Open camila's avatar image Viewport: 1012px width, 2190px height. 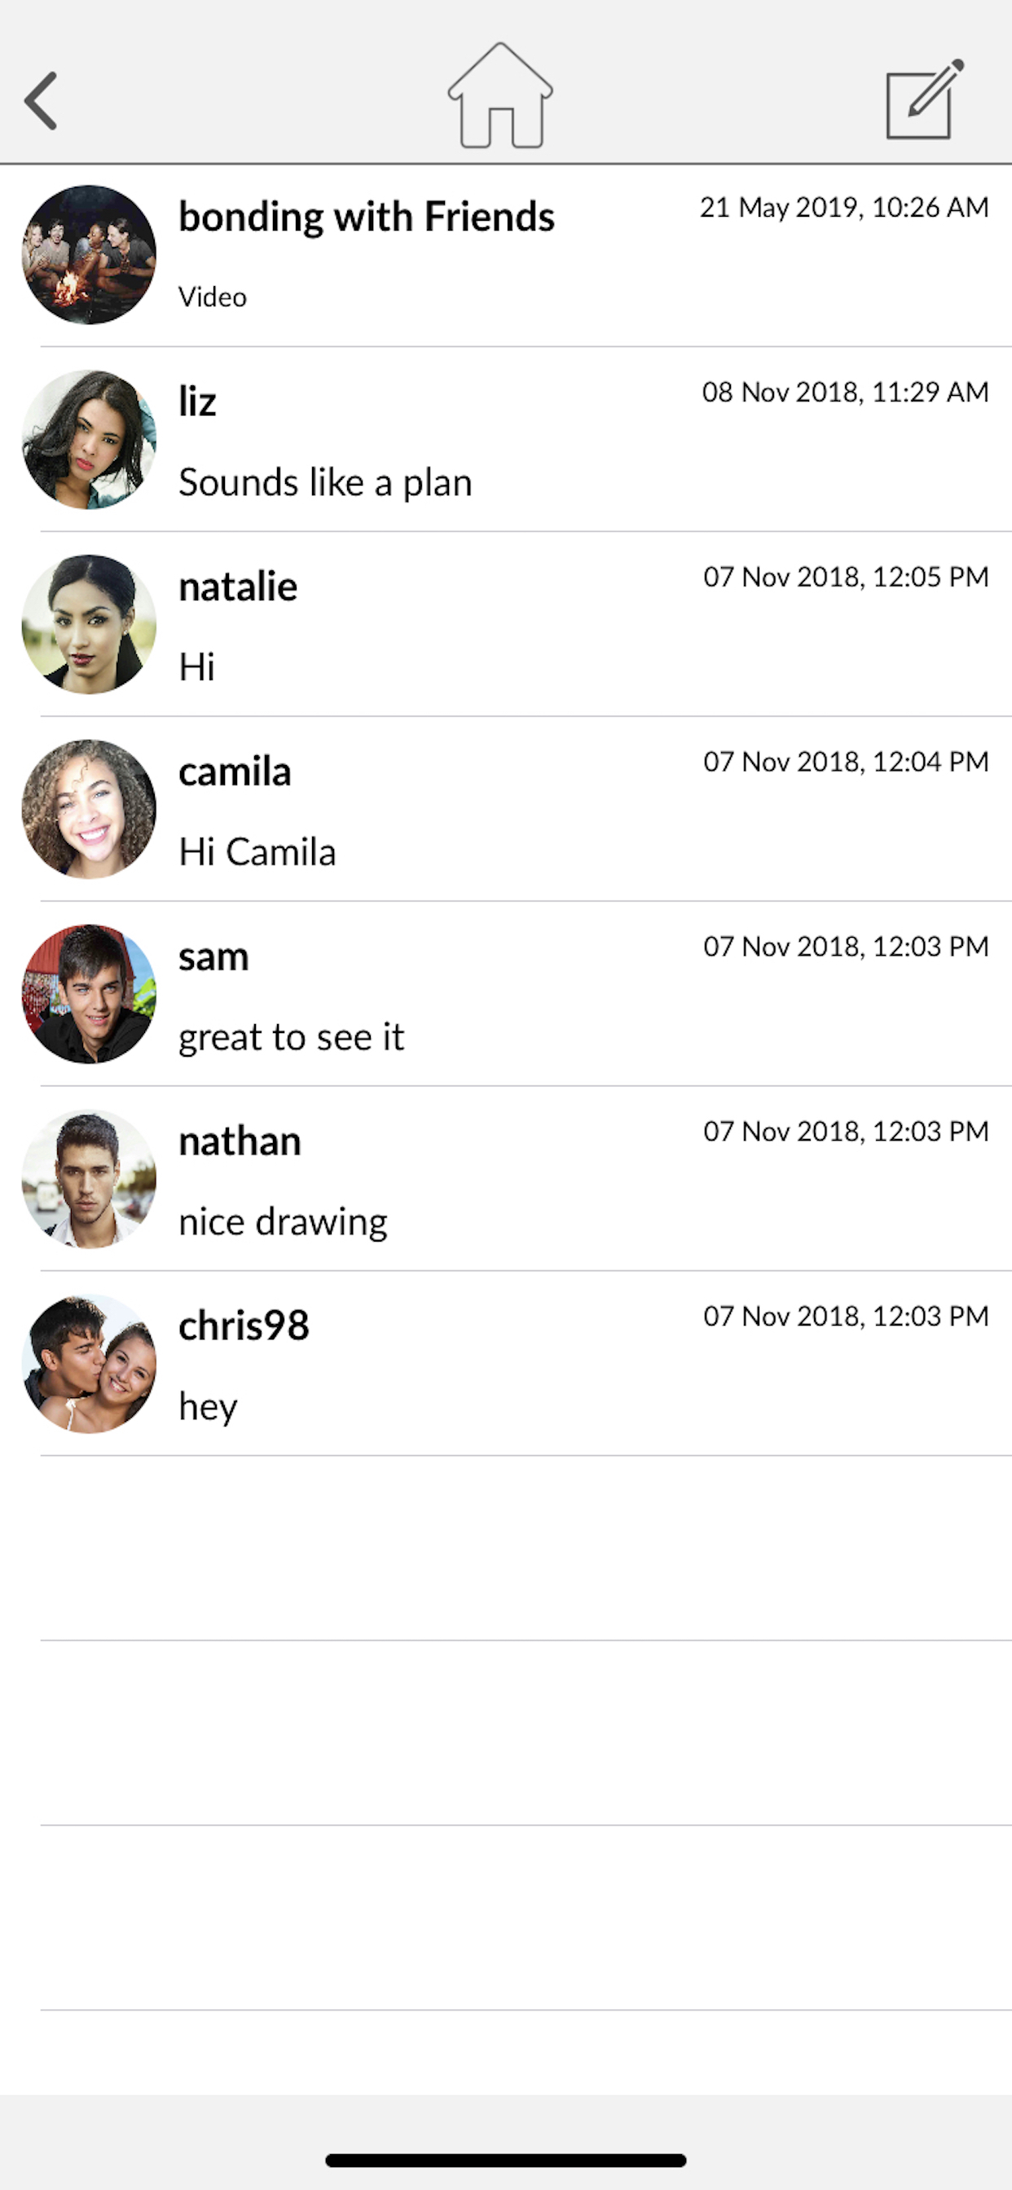90,809
